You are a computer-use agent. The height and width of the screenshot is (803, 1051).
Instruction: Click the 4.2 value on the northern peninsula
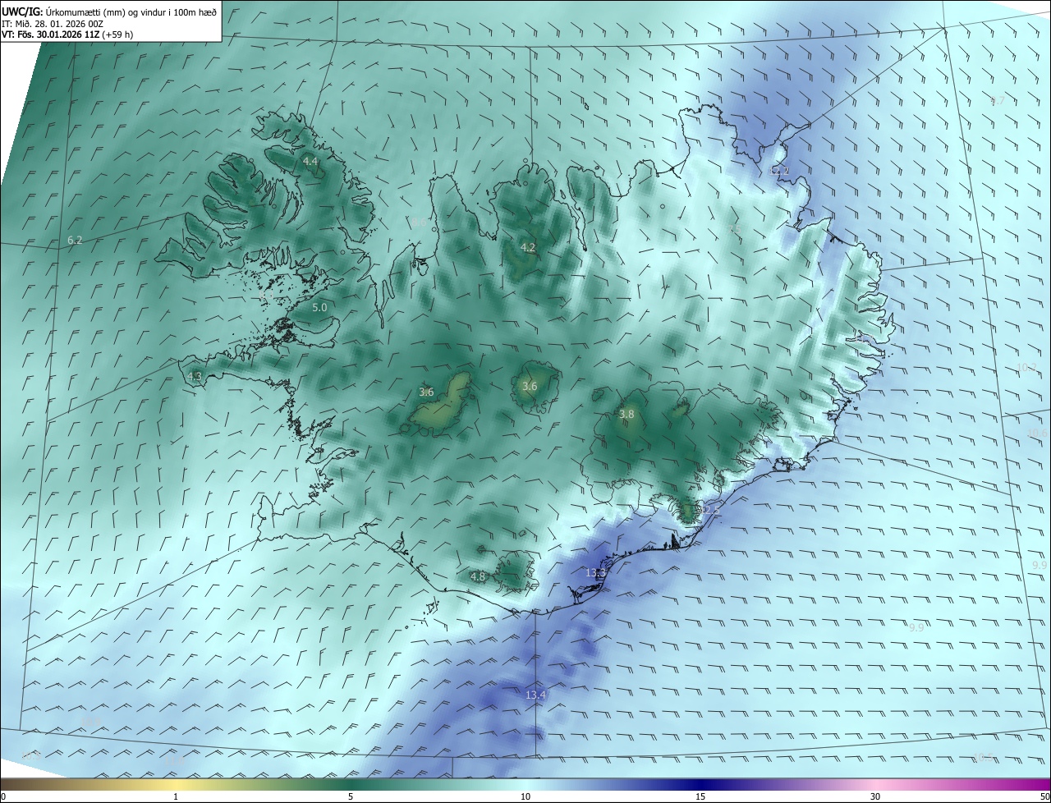point(528,247)
